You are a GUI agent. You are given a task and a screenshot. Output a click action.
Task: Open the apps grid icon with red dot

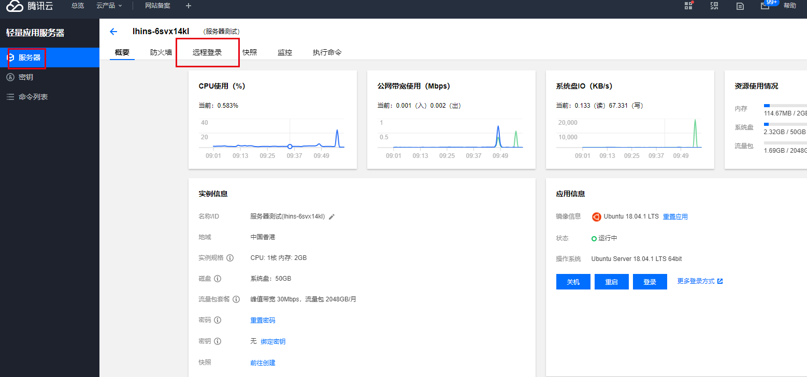pos(689,5)
